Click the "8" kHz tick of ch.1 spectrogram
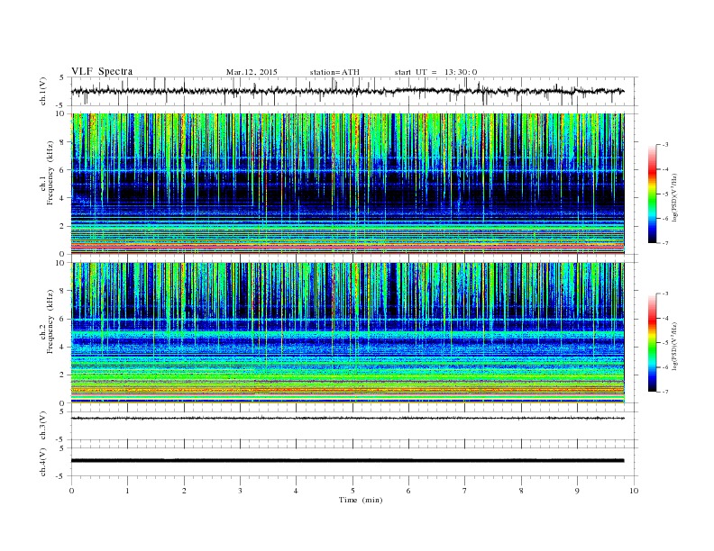The height and width of the screenshot is (551, 714). point(62,142)
